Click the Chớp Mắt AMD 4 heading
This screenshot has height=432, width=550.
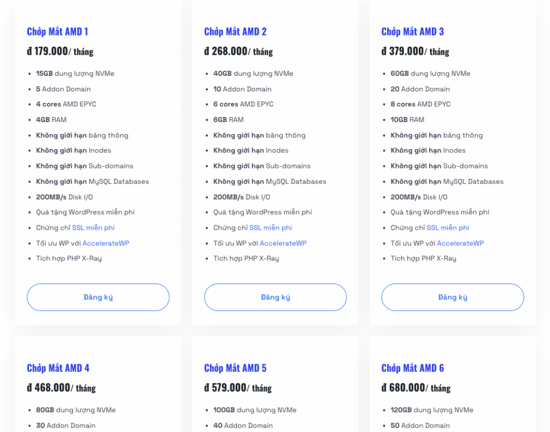pyautogui.click(x=58, y=368)
